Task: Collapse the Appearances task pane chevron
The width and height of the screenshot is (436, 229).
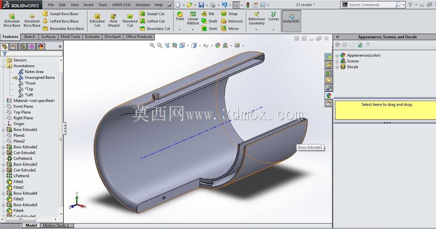Action: coord(338,37)
